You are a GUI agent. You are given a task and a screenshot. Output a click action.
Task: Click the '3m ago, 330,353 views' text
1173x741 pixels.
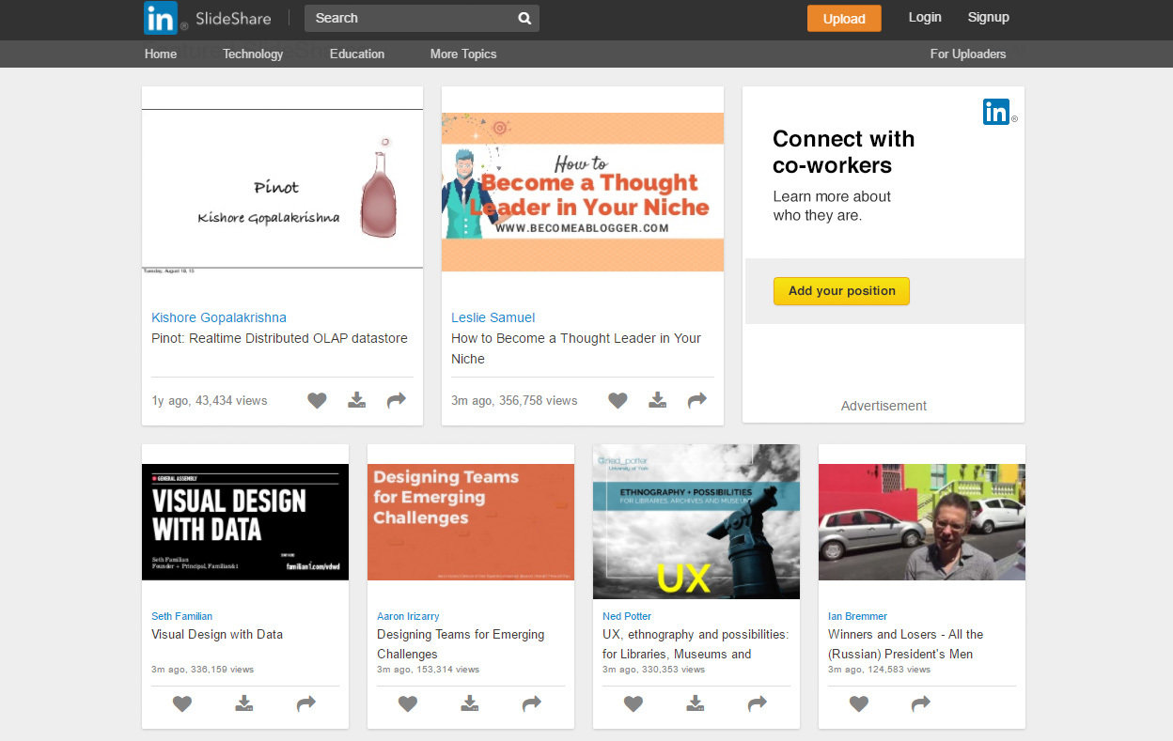coord(653,670)
